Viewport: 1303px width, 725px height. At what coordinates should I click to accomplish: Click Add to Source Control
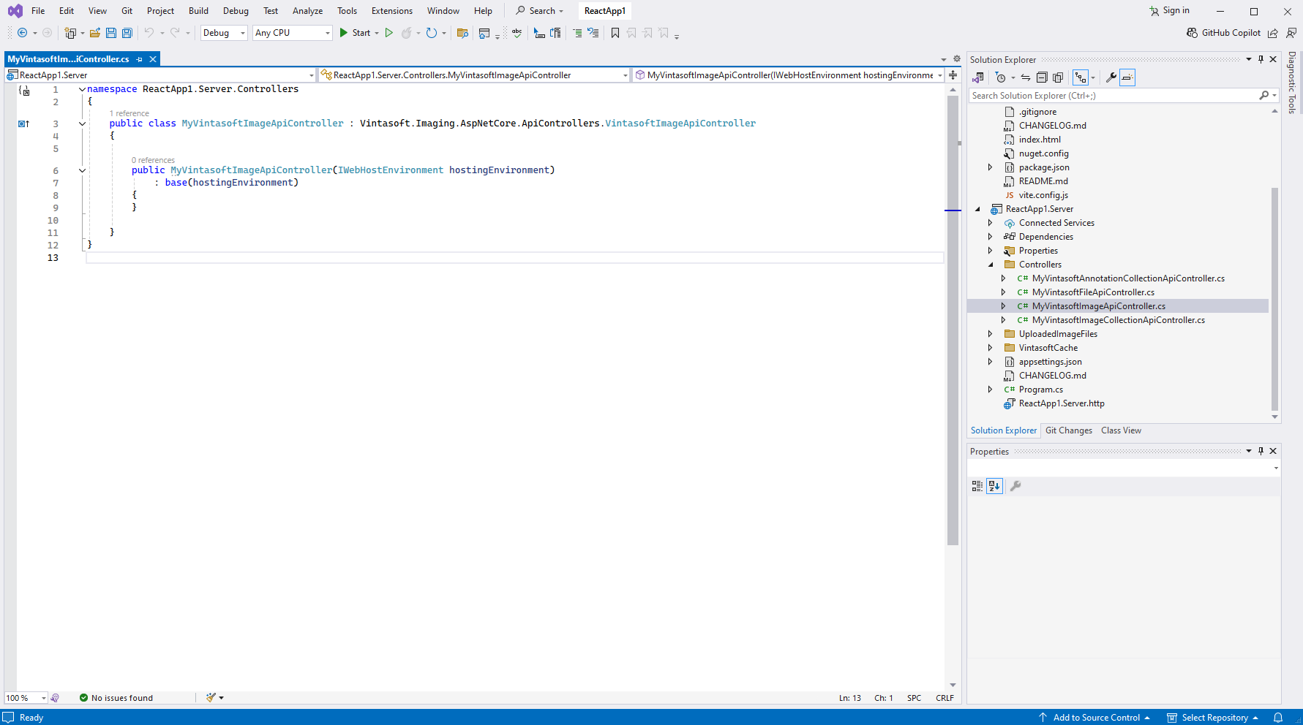(1095, 718)
